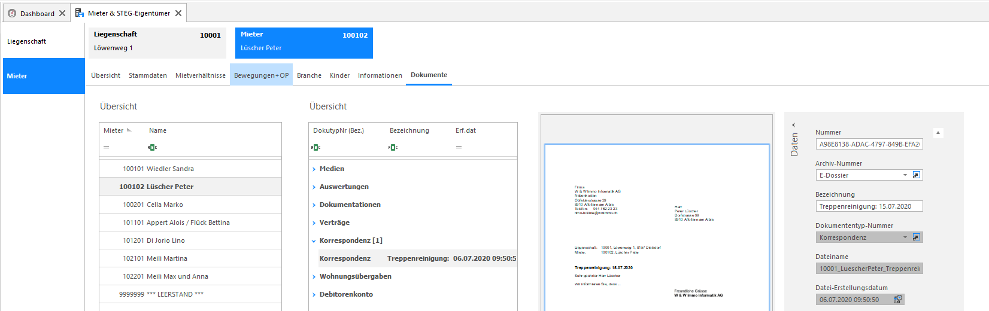Open the Bewegungen+OP tab

pos(261,75)
